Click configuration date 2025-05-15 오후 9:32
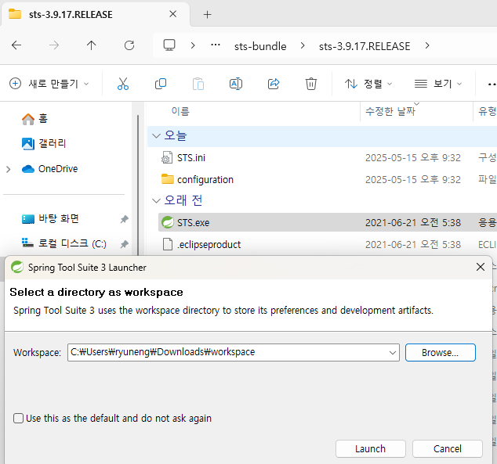Screen dimensions: 497x464 point(412,180)
